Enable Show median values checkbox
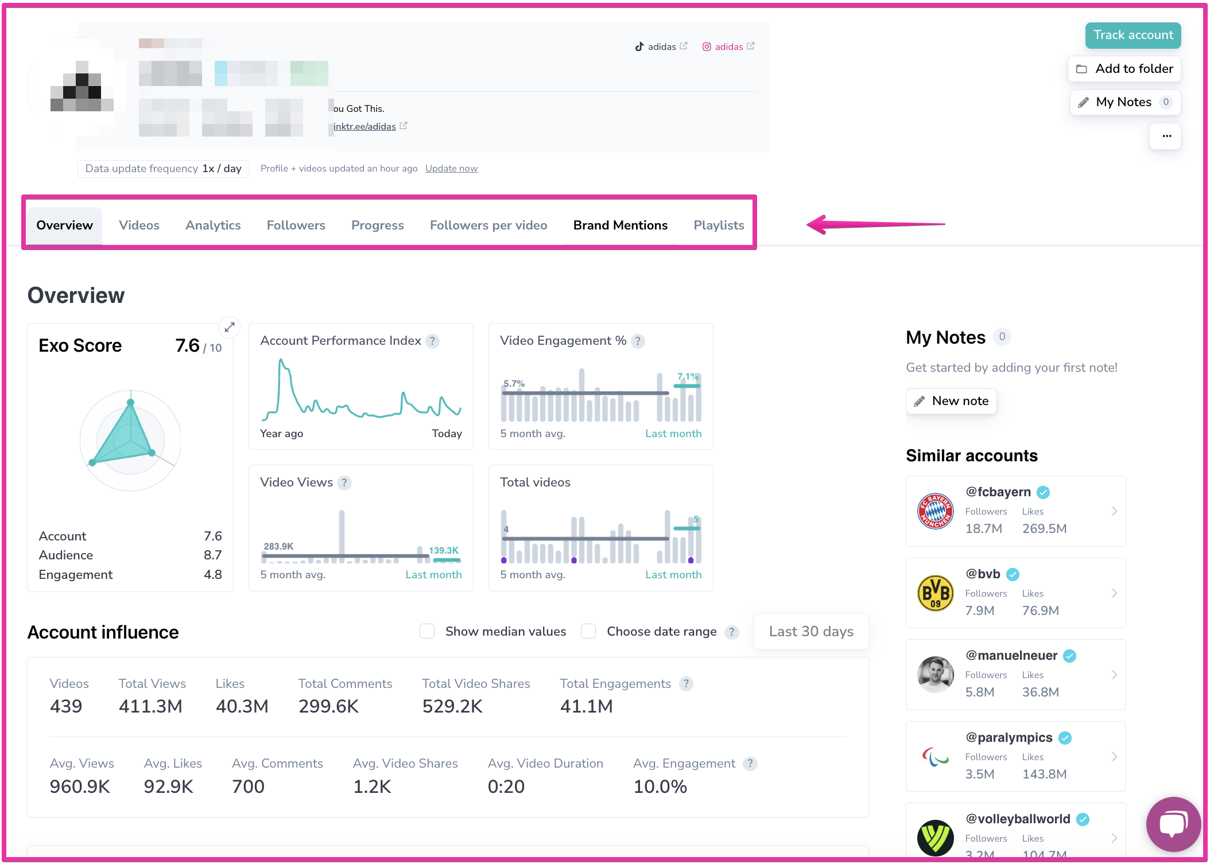 point(427,631)
